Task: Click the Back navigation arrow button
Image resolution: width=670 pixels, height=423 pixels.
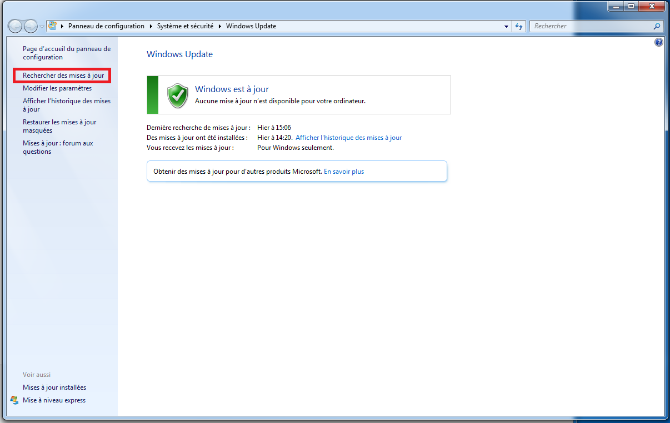Action: (16, 26)
